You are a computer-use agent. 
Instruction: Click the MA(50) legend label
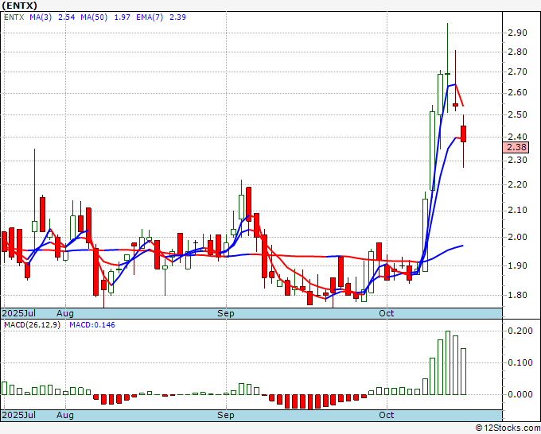[94, 17]
